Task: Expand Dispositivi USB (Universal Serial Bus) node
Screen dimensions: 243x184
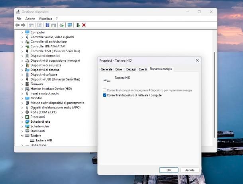Action: pos(22,80)
